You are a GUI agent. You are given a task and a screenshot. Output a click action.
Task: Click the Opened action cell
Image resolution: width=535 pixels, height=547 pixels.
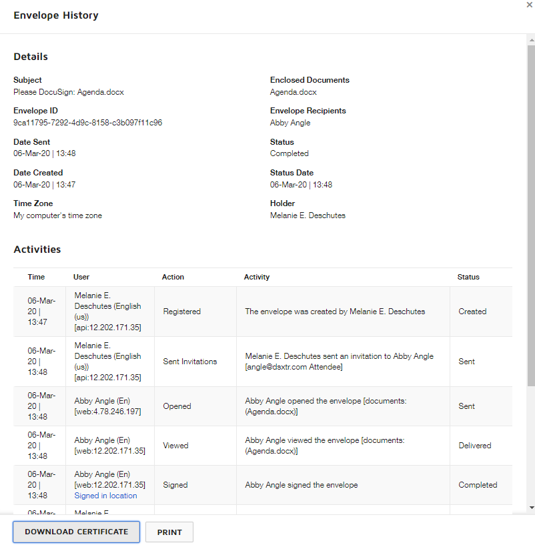point(177,406)
